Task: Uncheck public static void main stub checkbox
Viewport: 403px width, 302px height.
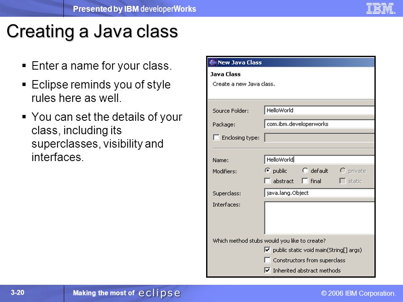Action: pyautogui.click(x=267, y=250)
